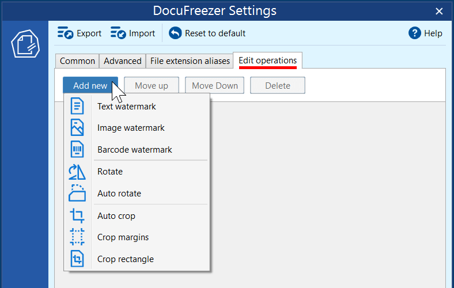The image size is (454, 288).
Task: Click the Import text label
Action: pos(142,33)
